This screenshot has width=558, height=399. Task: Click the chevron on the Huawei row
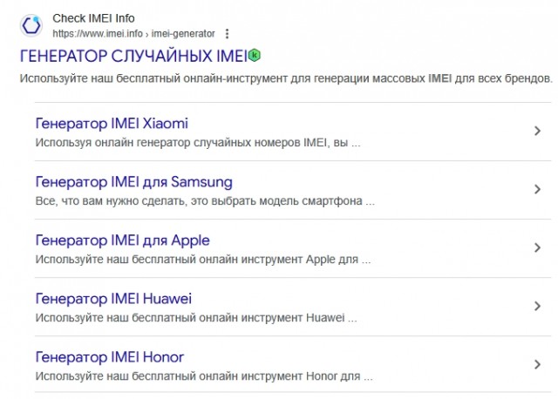click(x=537, y=306)
